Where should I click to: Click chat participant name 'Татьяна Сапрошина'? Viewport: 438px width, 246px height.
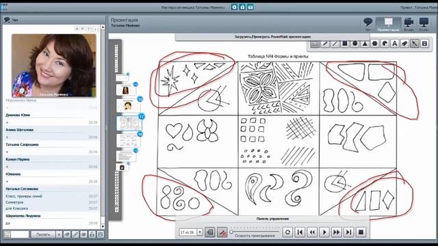click(x=22, y=144)
